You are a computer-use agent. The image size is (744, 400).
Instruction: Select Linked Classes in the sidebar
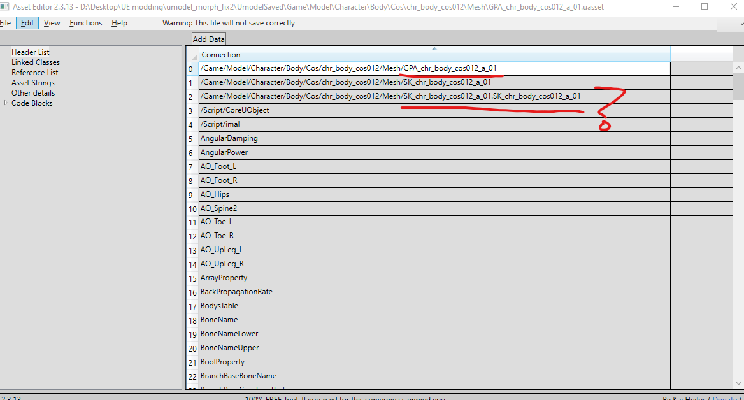(x=36, y=62)
